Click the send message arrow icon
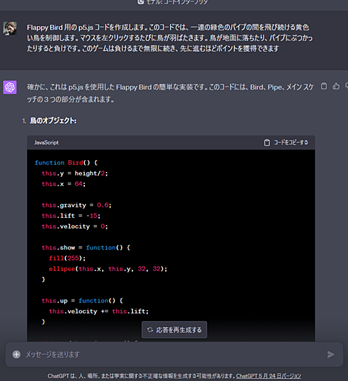 [331, 354]
